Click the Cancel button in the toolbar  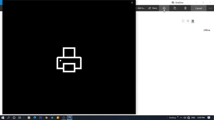[199, 8]
